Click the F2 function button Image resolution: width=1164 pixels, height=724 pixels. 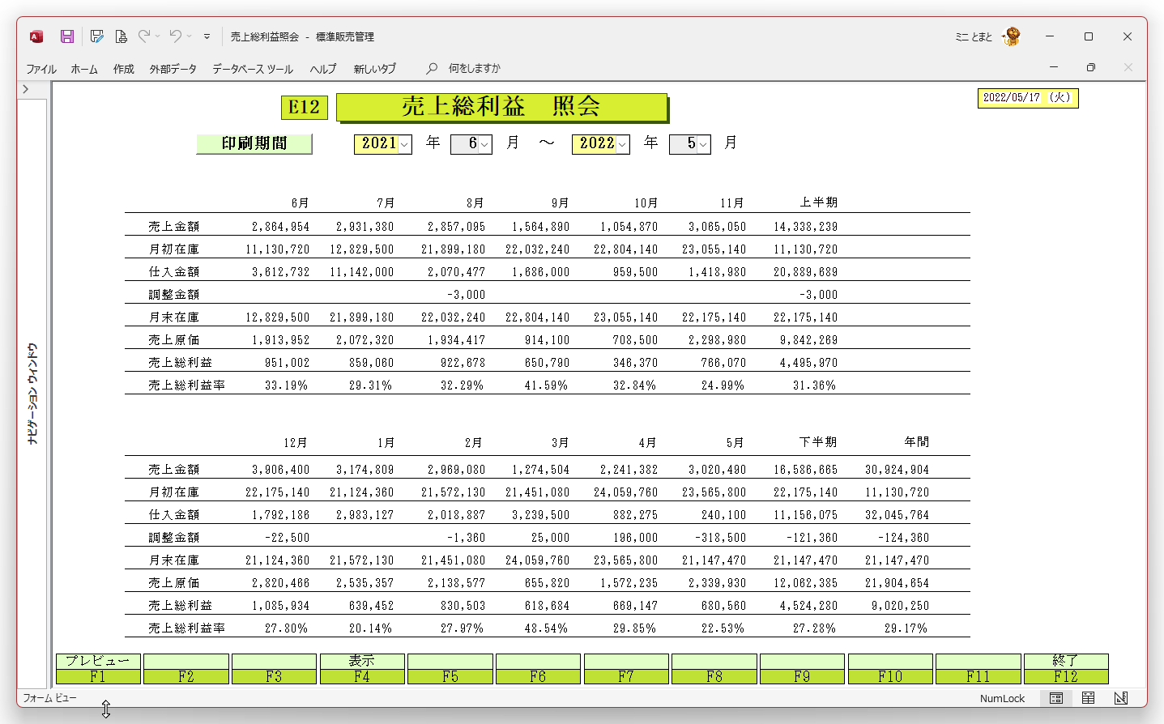186,669
